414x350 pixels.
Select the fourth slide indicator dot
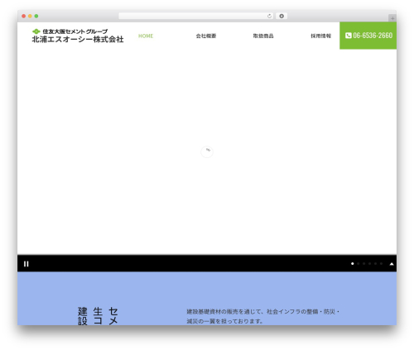point(370,264)
